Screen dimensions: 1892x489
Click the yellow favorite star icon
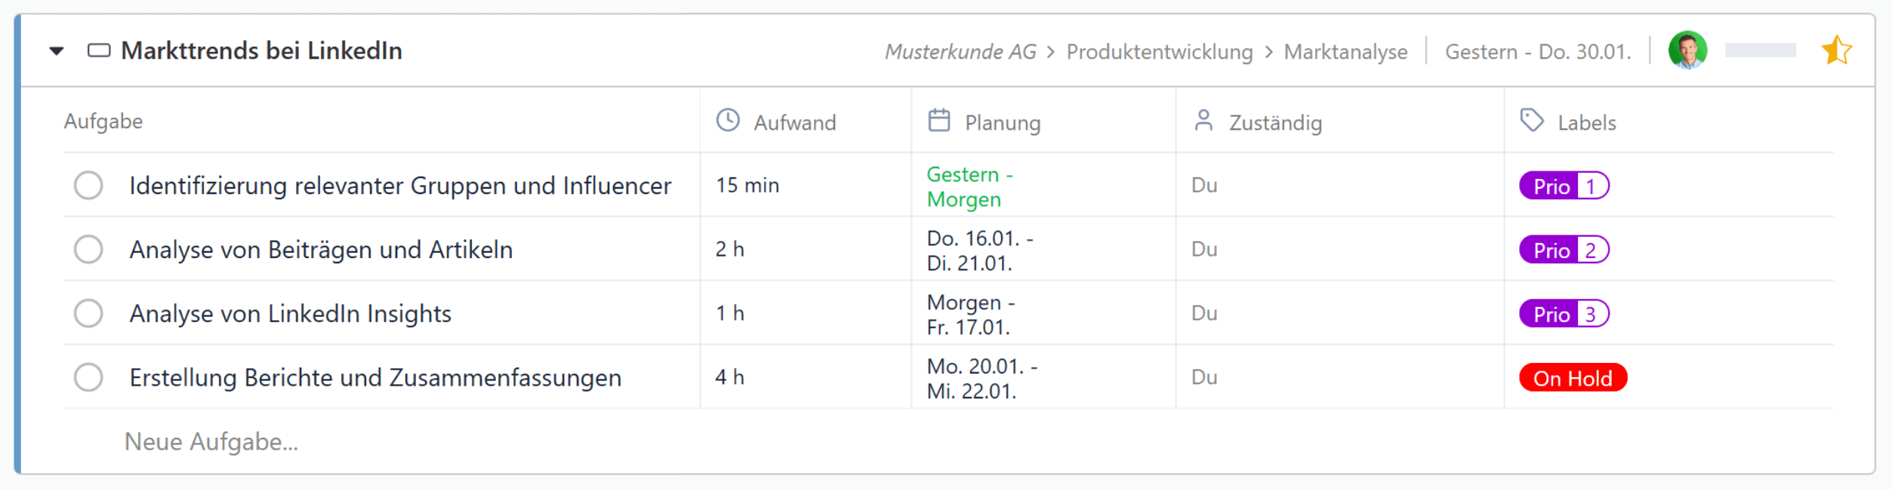(x=1835, y=51)
